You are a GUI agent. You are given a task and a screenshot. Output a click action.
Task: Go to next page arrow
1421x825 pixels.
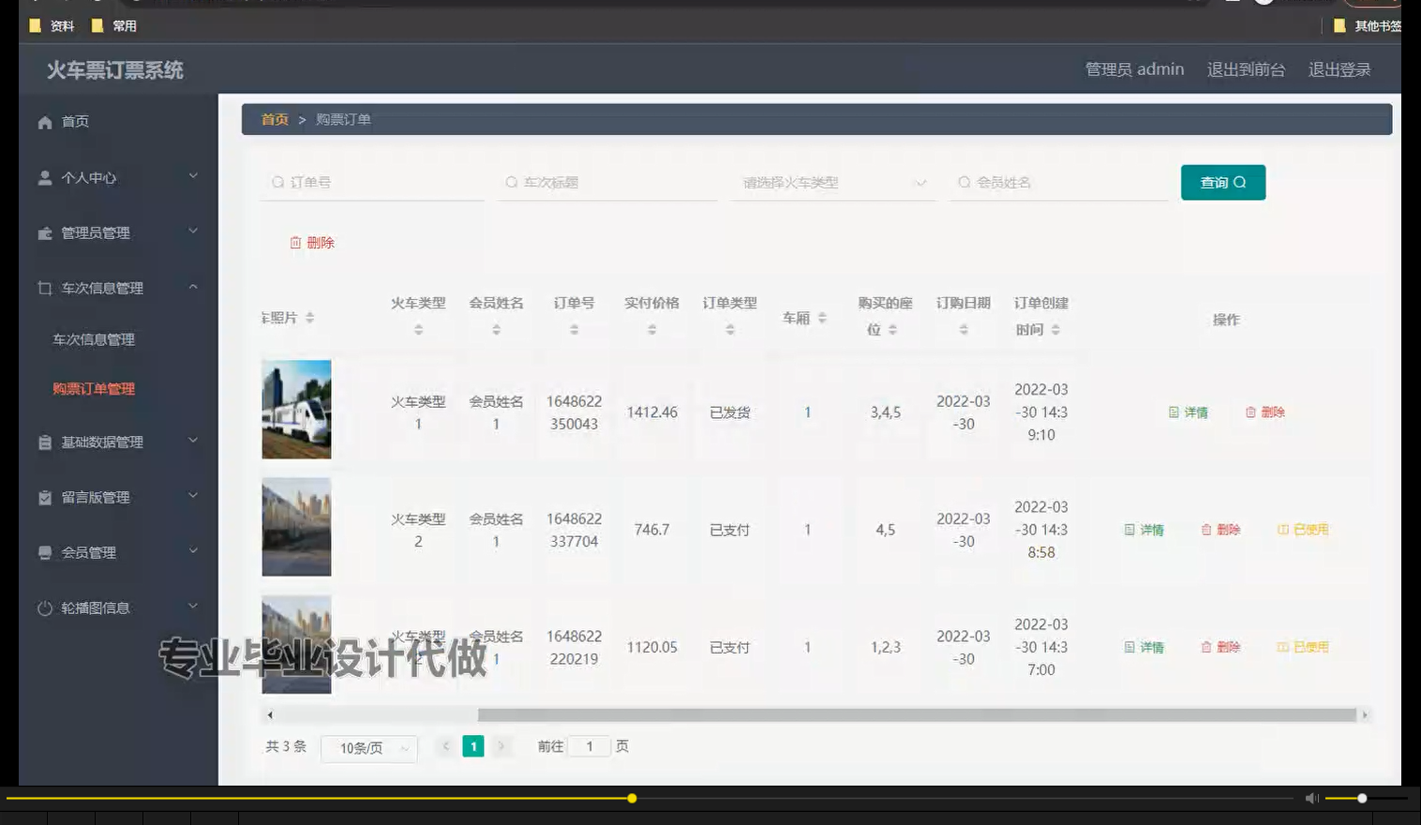tap(501, 746)
